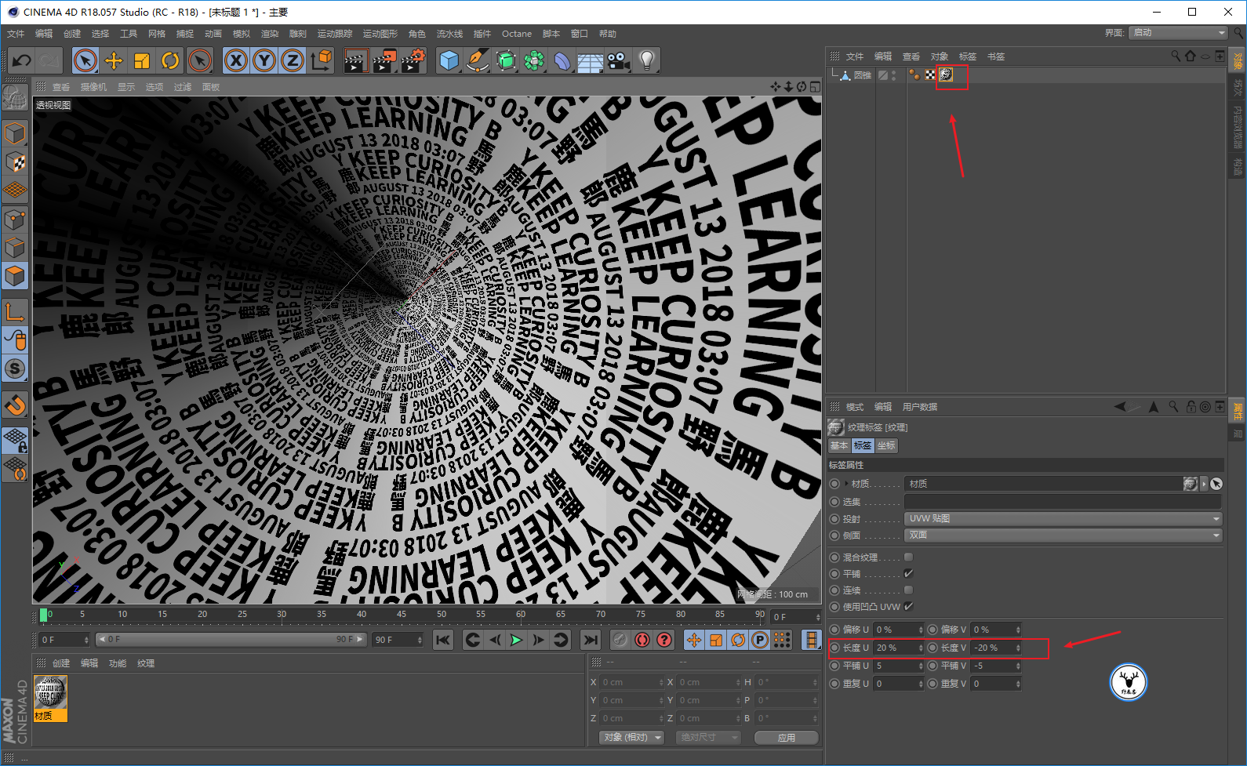Click the Make Editable icon
The width and height of the screenshot is (1247, 766).
pyautogui.click(x=14, y=99)
